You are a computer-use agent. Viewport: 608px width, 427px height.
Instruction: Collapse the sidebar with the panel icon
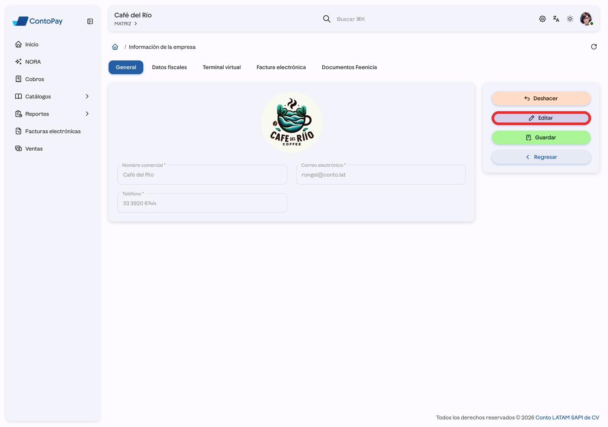pos(90,21)
